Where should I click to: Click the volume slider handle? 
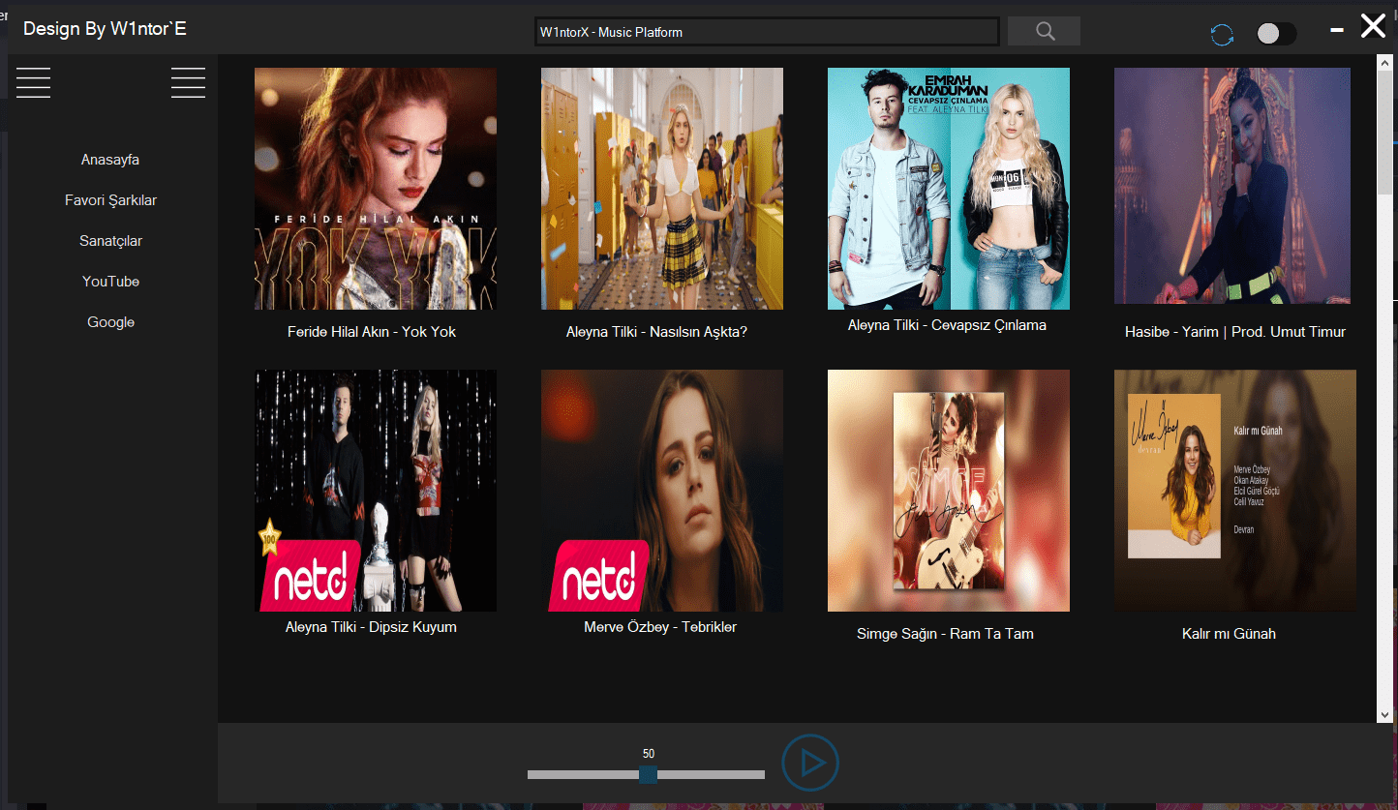tap(648, 774)
